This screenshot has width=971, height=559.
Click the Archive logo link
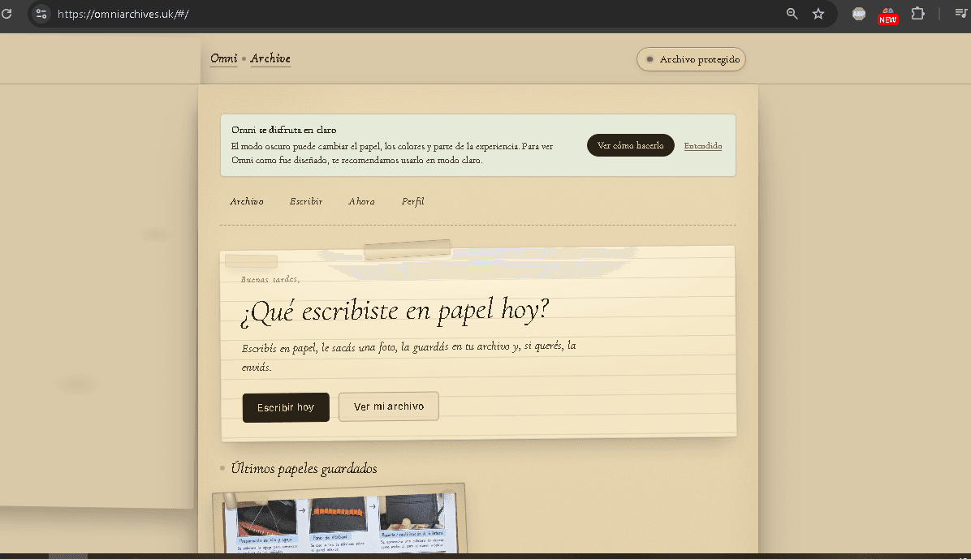pyautogui.click(x=270, y=58)
